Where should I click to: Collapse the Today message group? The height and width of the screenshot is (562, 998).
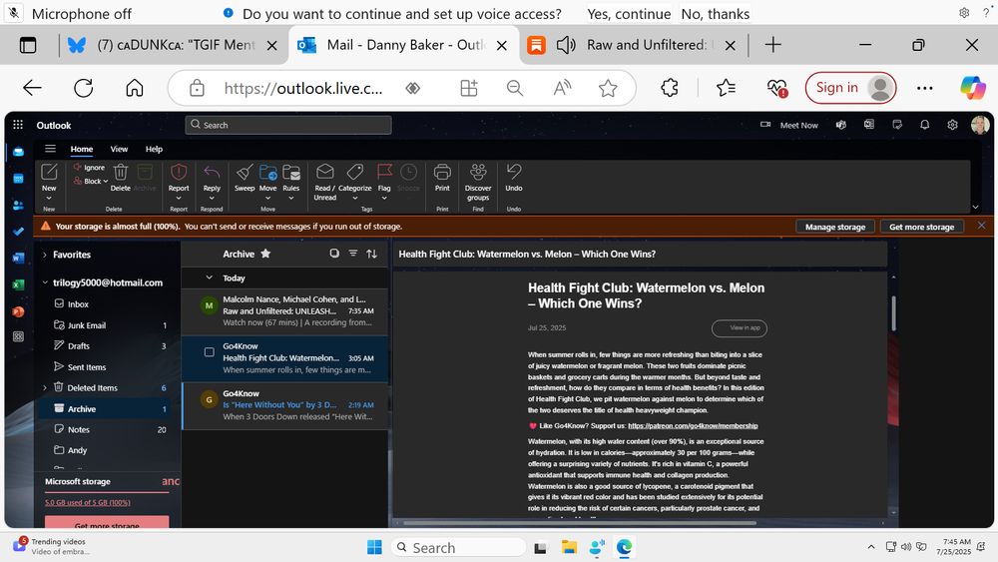pos(209,278)
